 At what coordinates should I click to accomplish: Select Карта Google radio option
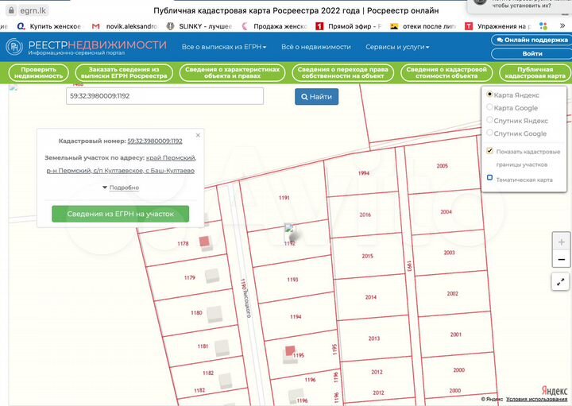(x=489, y=107)
